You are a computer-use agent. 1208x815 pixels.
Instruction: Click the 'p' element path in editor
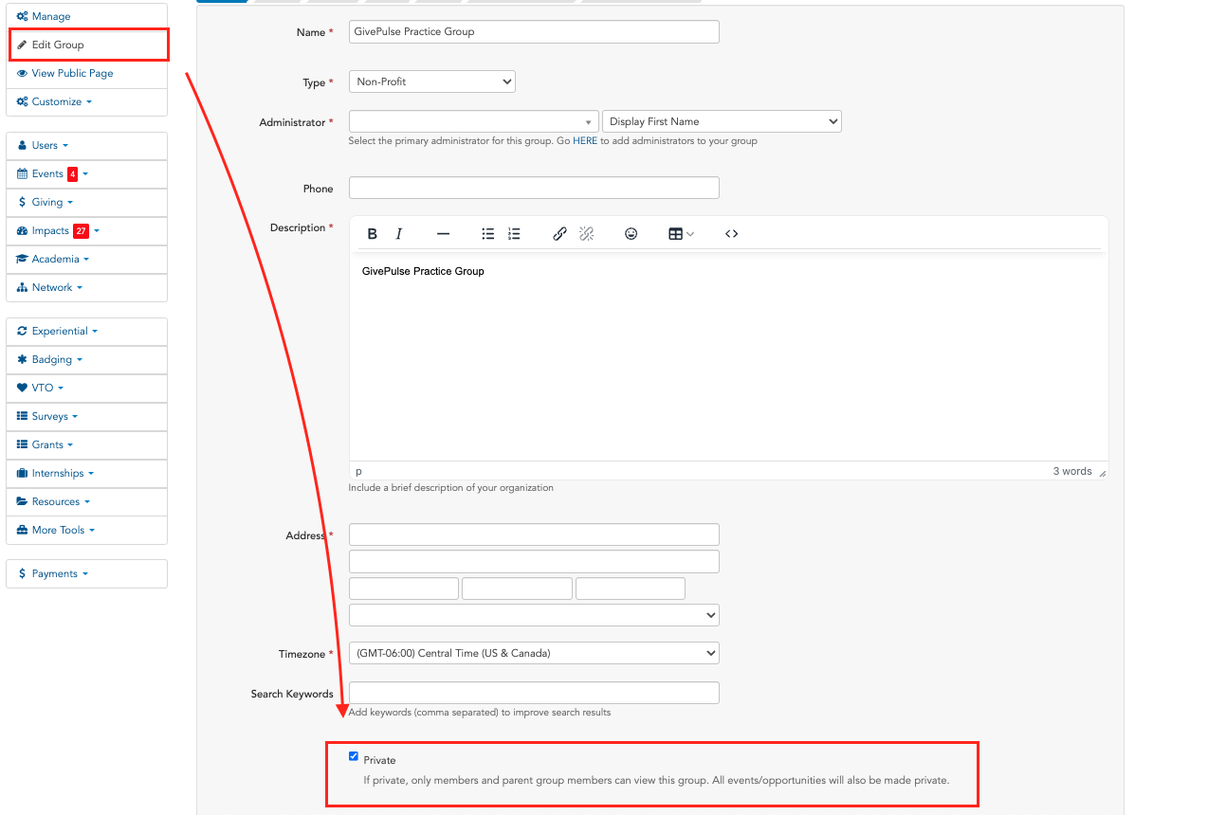coord(358,471)
